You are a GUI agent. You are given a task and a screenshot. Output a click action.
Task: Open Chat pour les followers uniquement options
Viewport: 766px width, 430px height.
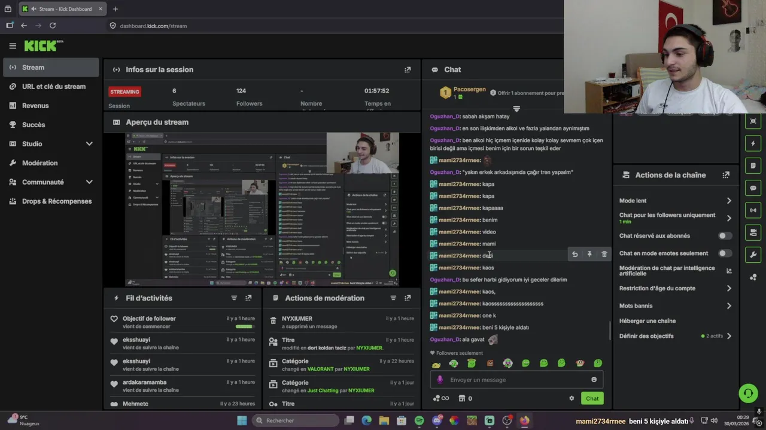coord(675,218)
